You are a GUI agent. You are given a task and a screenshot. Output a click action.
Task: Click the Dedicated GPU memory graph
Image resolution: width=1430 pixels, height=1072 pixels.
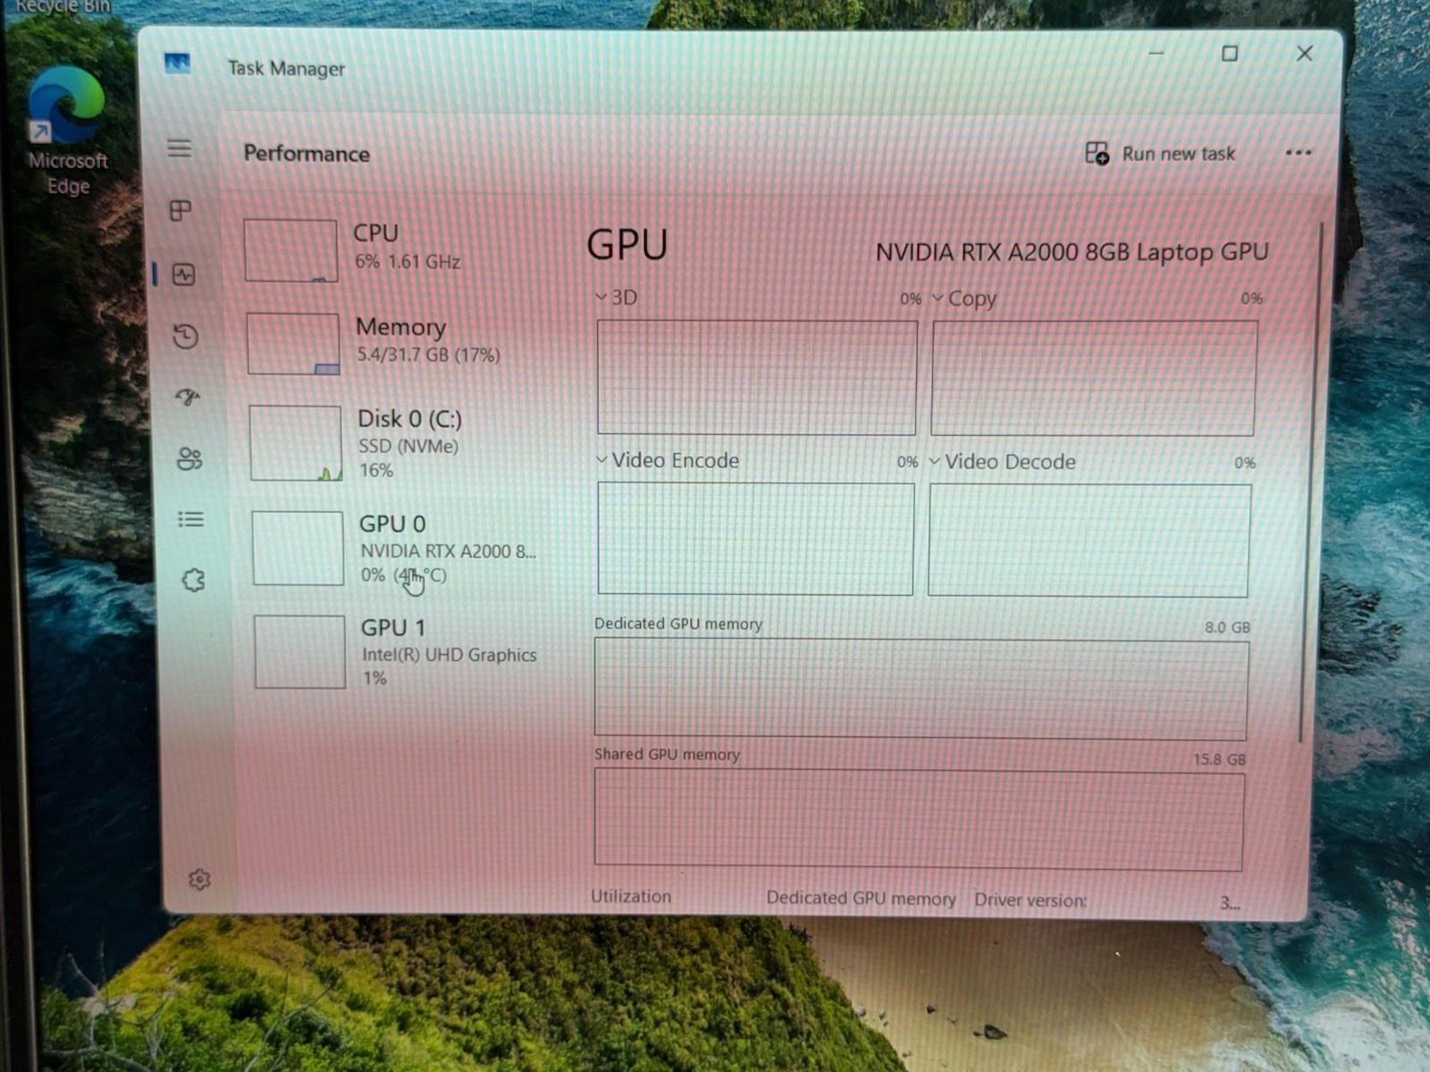click(x=921, y=689)
